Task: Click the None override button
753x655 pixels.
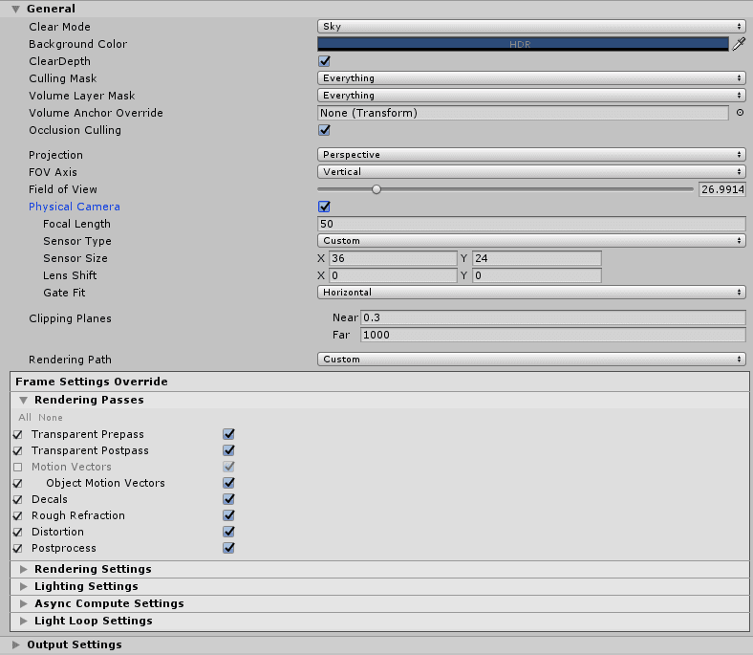Action: tap(51, 418)
